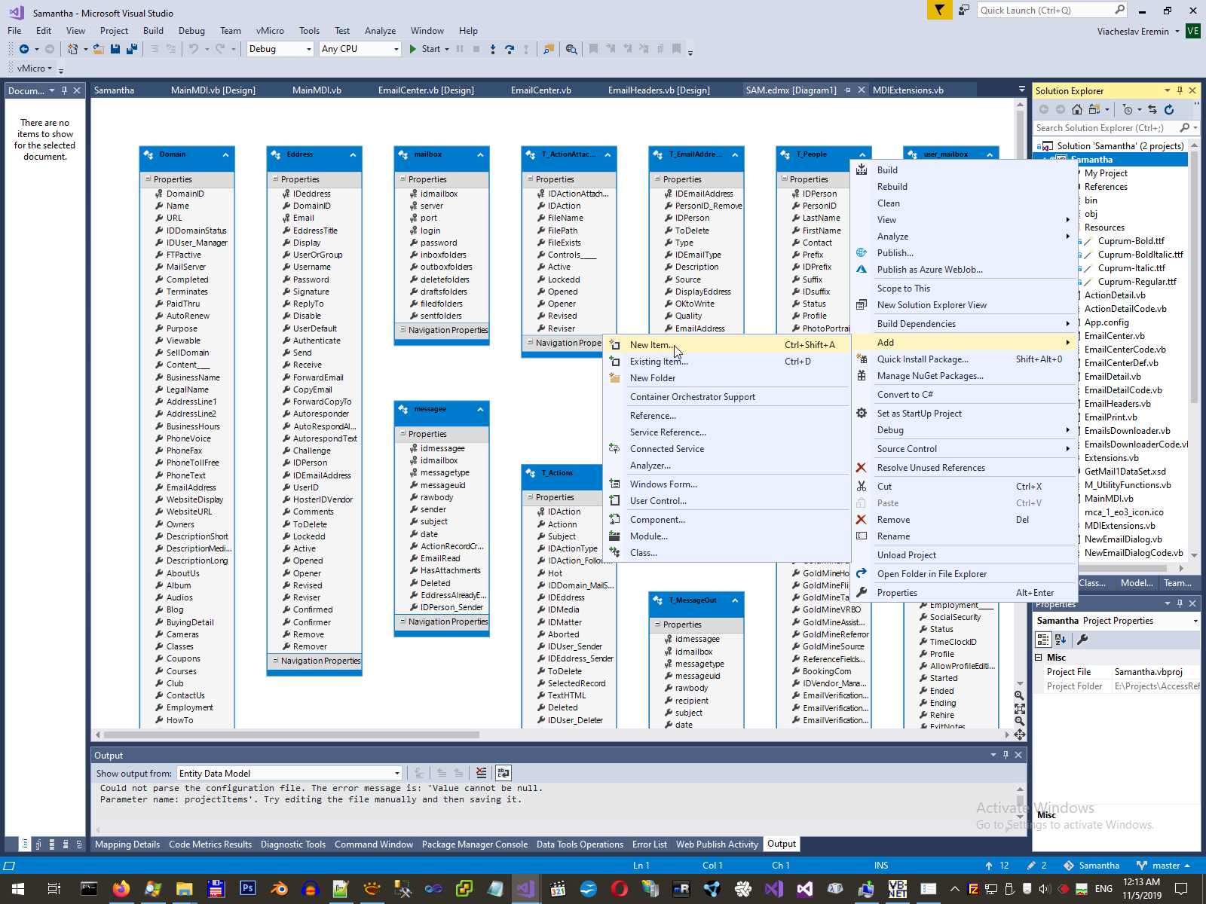
Task: Click the Navigate Backward toolbar arrow
Action: 24,49
